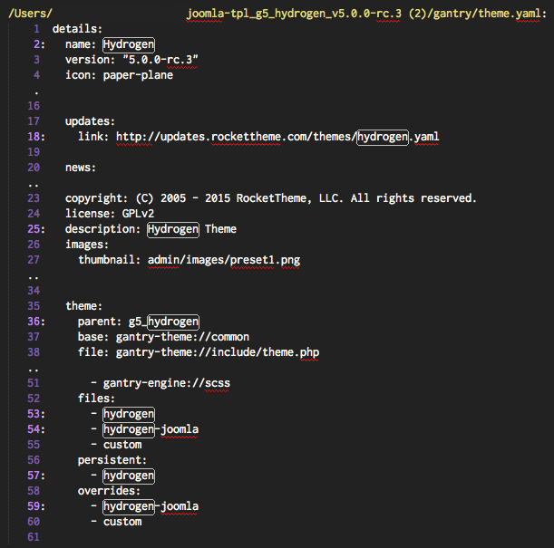Click the hydrogen match under persistent
Screen dimensions: 554x548
129,476
